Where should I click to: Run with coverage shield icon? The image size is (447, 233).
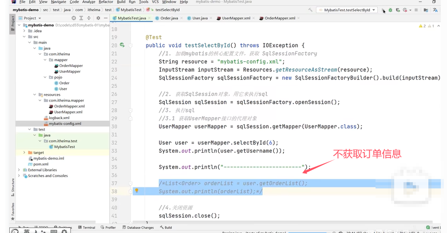398,10
